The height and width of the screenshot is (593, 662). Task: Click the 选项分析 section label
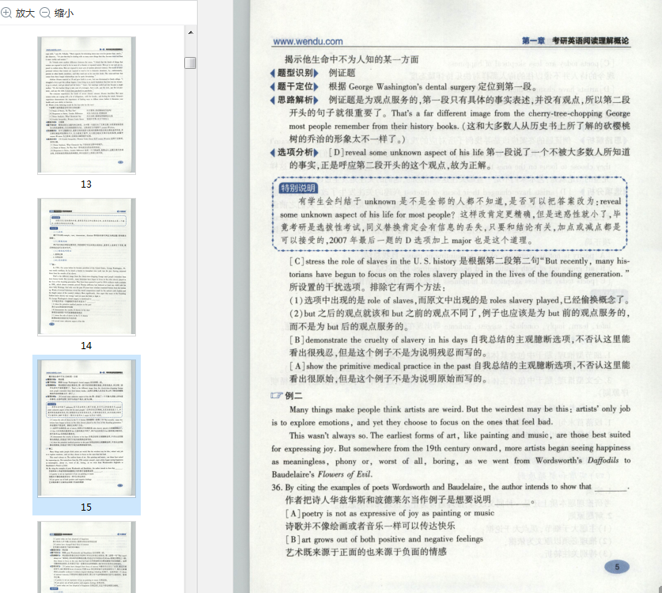(x=295, y=153)
